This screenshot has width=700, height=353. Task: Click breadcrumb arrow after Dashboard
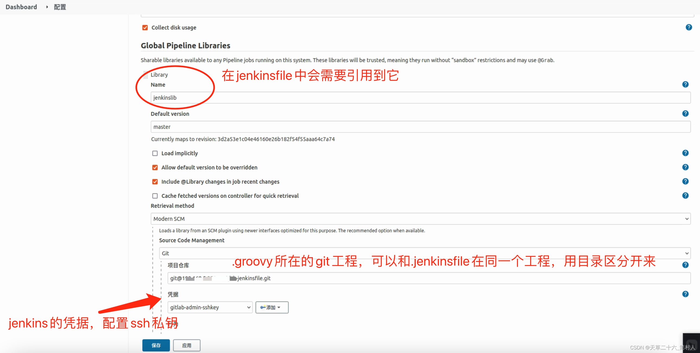47,7
